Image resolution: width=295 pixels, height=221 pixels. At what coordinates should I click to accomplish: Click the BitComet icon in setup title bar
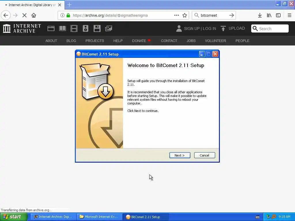(x=79, y=54)
